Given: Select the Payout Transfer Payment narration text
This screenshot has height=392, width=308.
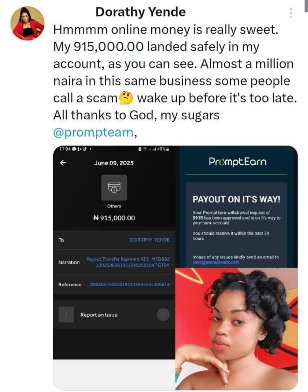Looking at the screenshot, I should pos(128,262).
